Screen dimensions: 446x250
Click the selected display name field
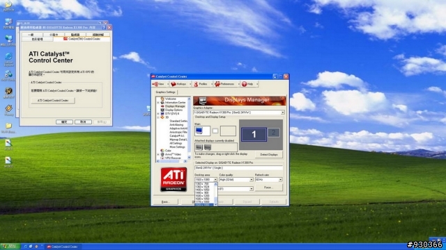(x=239, y=168)
